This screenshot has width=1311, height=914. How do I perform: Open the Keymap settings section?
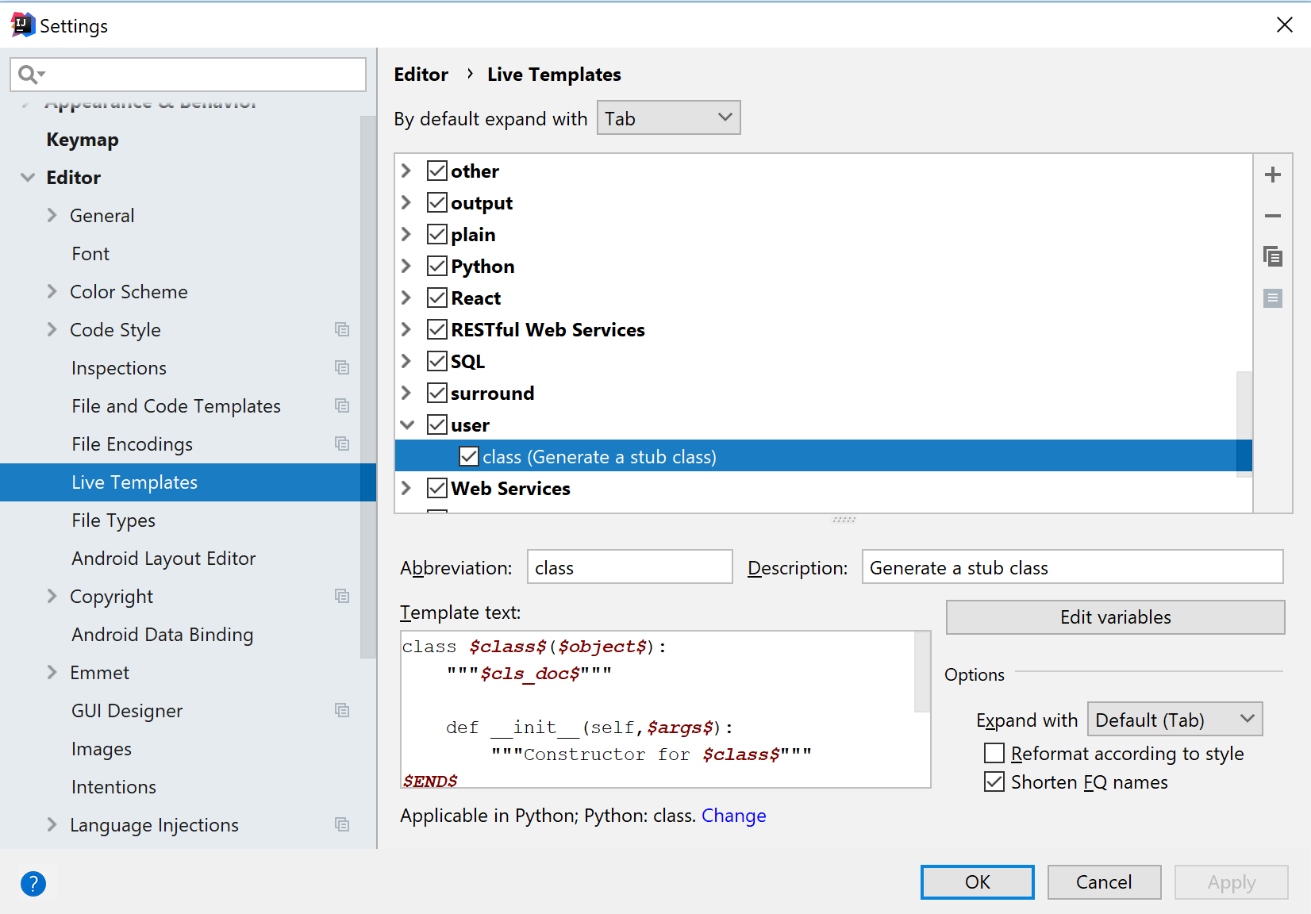tap(83, 139)
